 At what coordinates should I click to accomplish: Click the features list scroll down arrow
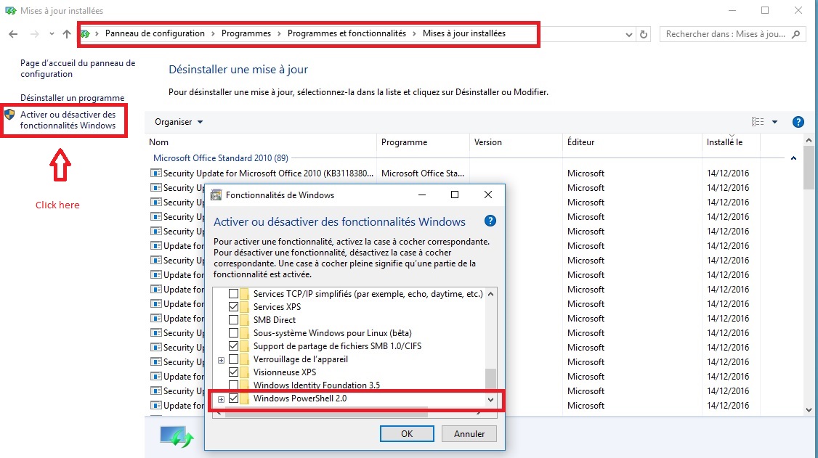coord(490,400)
